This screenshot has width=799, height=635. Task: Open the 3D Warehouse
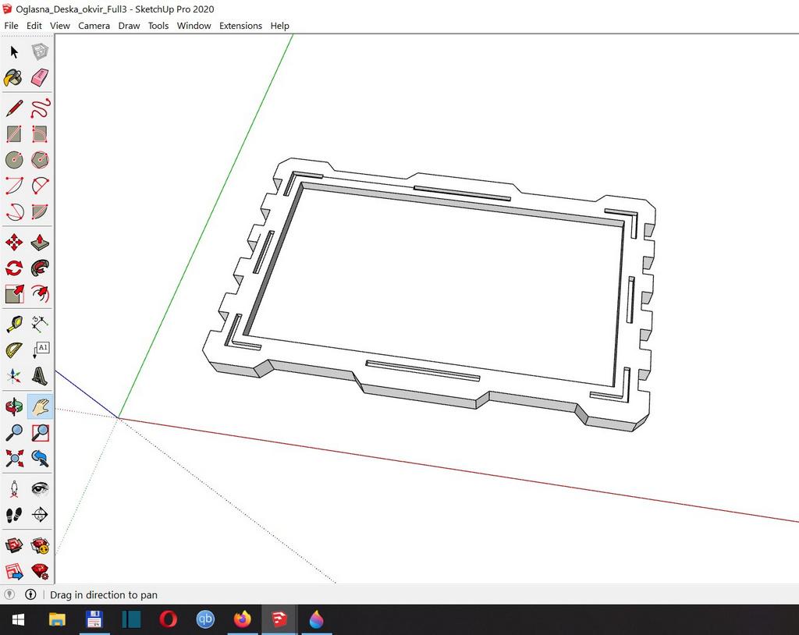click(14, 546)
